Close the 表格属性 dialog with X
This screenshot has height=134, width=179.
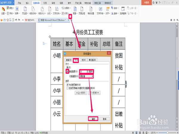click(109, 53)
